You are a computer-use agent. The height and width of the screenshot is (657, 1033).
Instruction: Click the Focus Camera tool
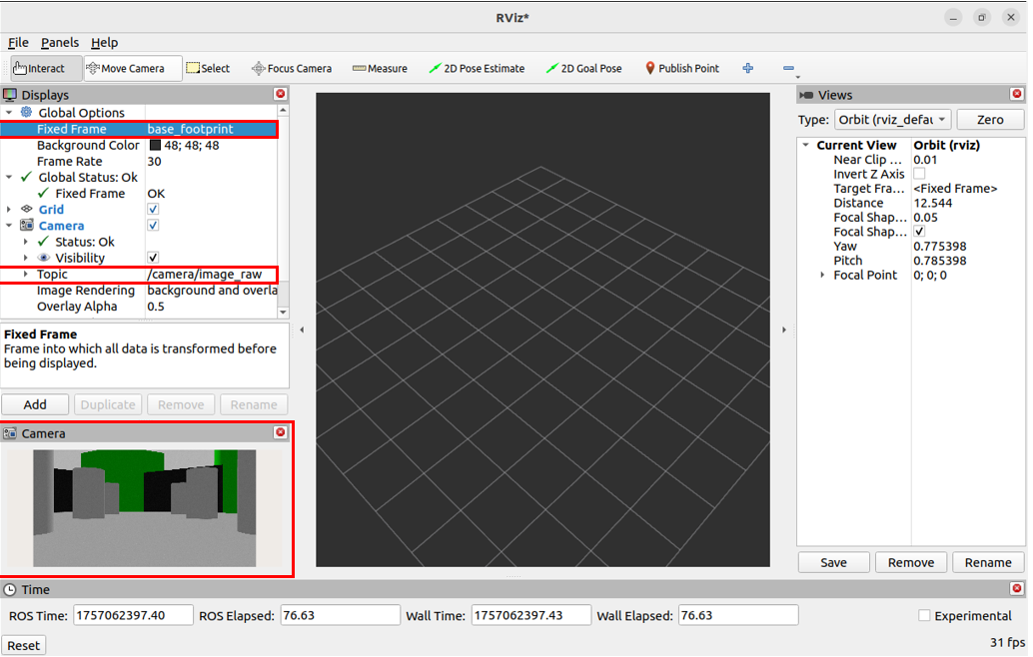coord(292,68)
